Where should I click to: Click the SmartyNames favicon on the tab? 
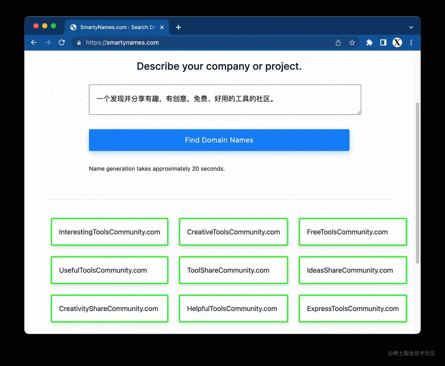coord(73,27)
